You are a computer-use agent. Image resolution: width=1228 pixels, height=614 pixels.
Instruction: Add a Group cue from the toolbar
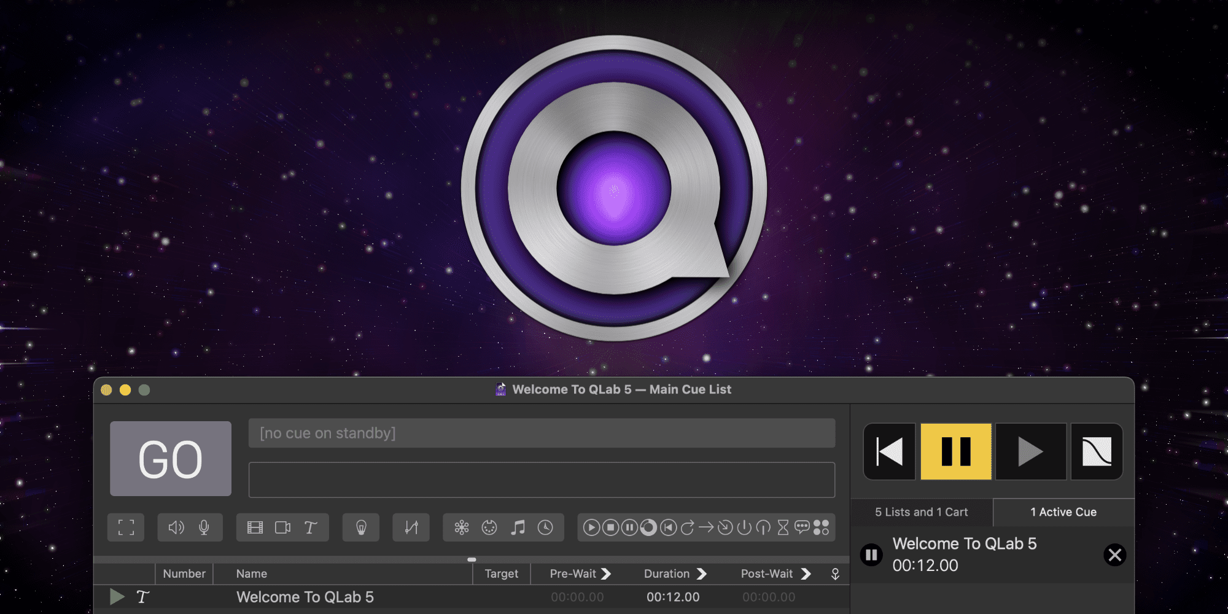pyautogui.click(x=126, y=527)
